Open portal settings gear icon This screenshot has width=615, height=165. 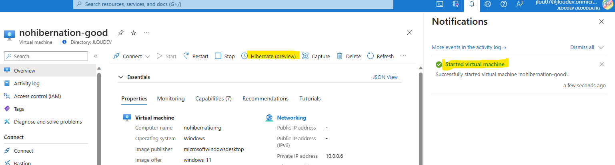(x=488, y=4)
